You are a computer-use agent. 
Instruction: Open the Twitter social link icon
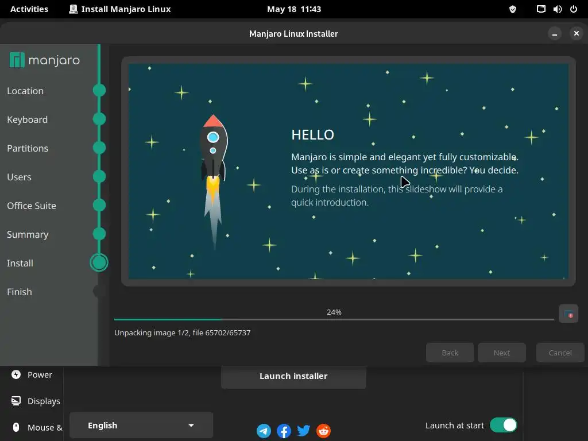pyautogui.click(x=304, y=431)
